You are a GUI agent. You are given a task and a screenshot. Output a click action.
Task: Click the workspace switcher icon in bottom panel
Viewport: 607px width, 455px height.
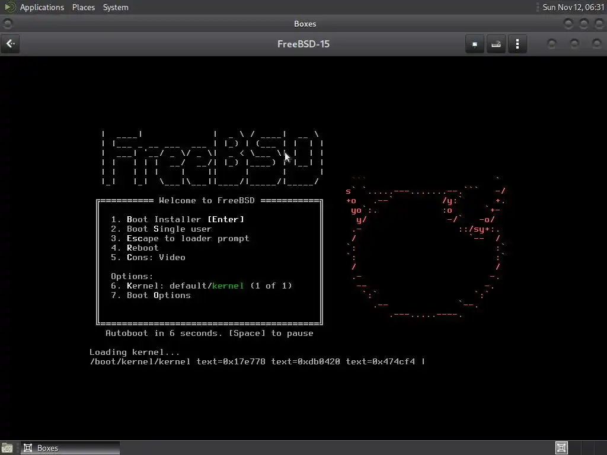click(x=561, y=448)
